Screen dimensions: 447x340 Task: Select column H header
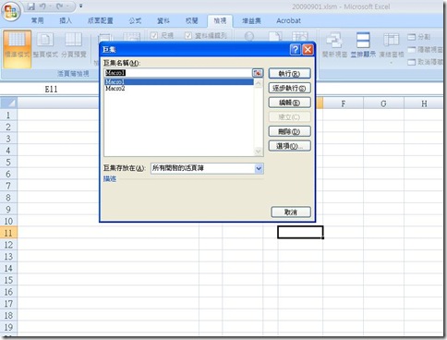(x=424, y=103)
